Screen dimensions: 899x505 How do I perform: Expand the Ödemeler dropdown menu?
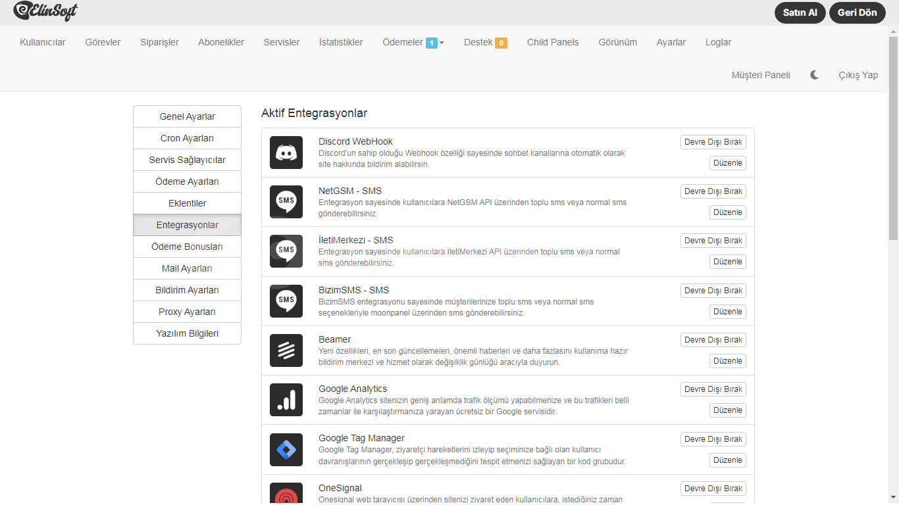point(413,42)
